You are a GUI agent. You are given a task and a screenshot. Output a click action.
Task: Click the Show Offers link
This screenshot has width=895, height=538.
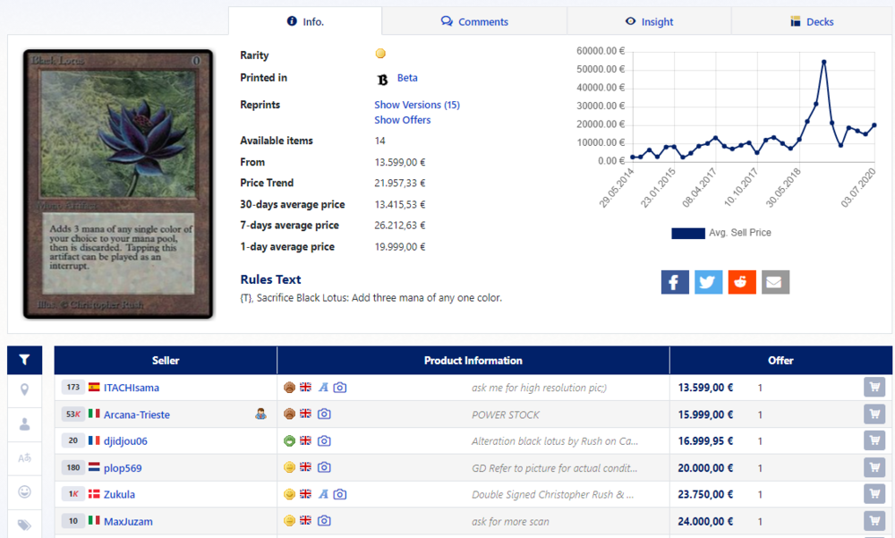(x=402, y=120)
